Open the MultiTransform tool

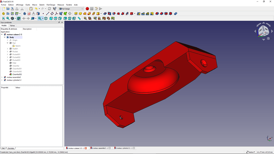(x=152, y=13)
